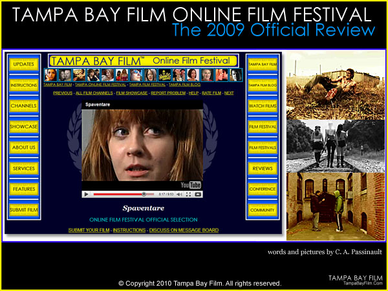Viewport: 388px width, 291px height.
Task: Open DISCUSS ON MESSAGE BOARD link
Action: coord(184,230)
